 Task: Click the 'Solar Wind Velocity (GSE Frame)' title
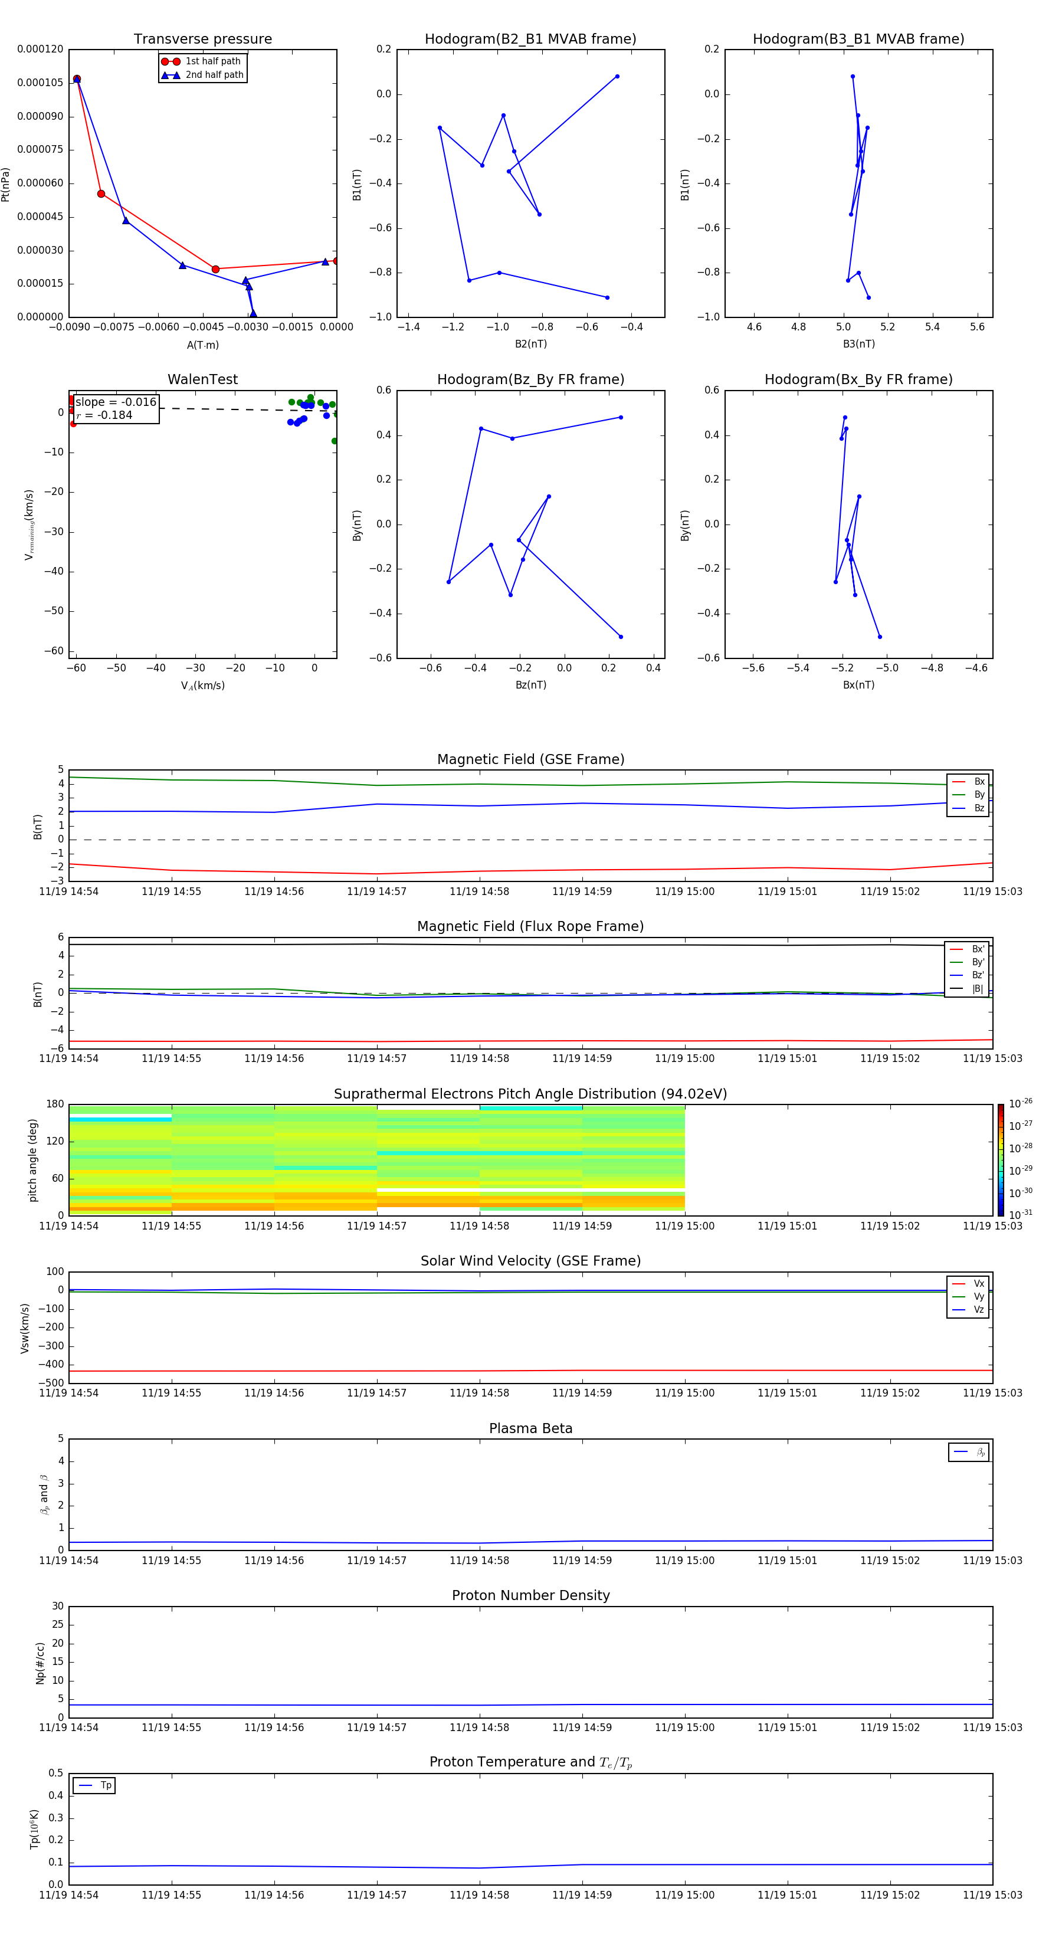(530, 1261)
